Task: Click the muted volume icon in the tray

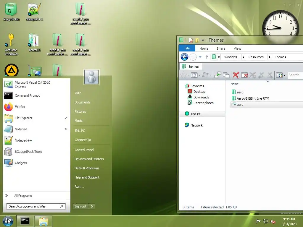Action: [273, 221]
